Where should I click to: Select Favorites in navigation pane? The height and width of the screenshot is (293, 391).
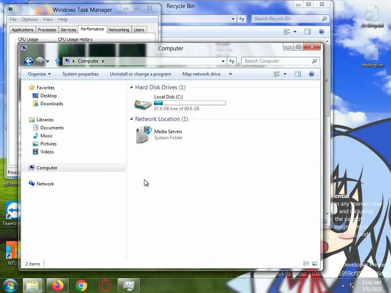tap(41, 87)
